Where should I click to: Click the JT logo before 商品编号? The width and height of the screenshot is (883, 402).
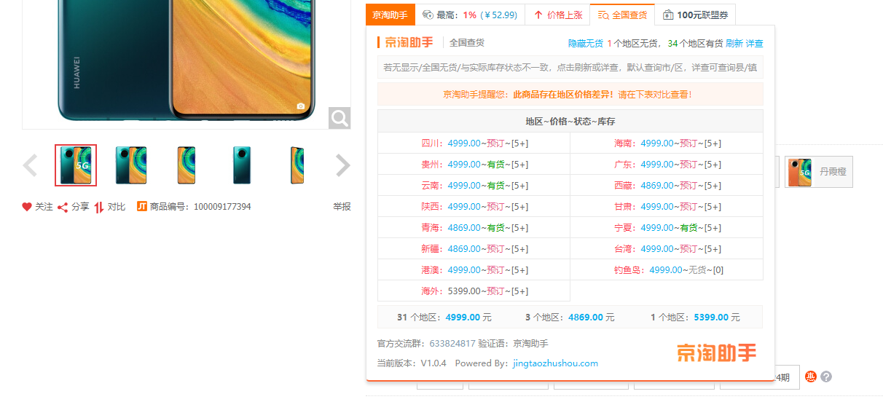[142, 207]
